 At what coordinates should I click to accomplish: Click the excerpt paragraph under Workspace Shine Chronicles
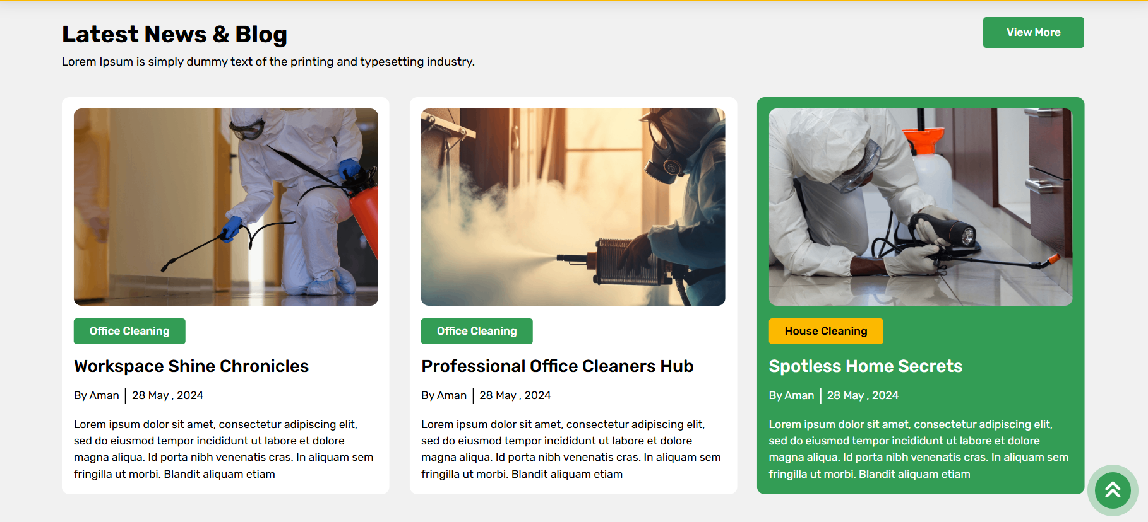point(224,449)
